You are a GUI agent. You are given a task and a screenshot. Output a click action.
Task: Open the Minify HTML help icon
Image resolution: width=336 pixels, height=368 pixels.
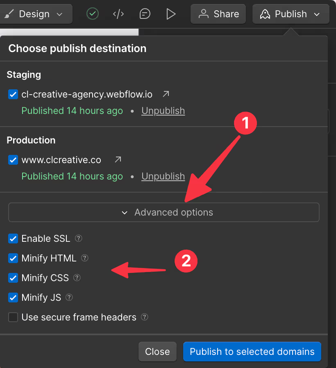84,258
